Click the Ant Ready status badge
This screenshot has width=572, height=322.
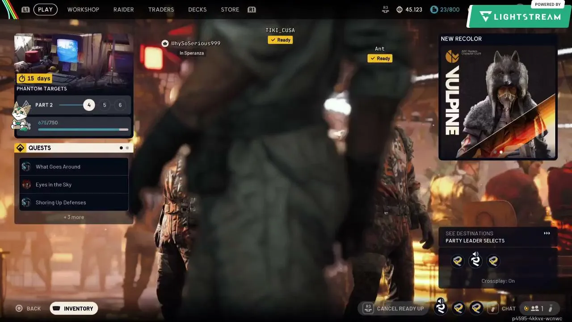[380, 59]
